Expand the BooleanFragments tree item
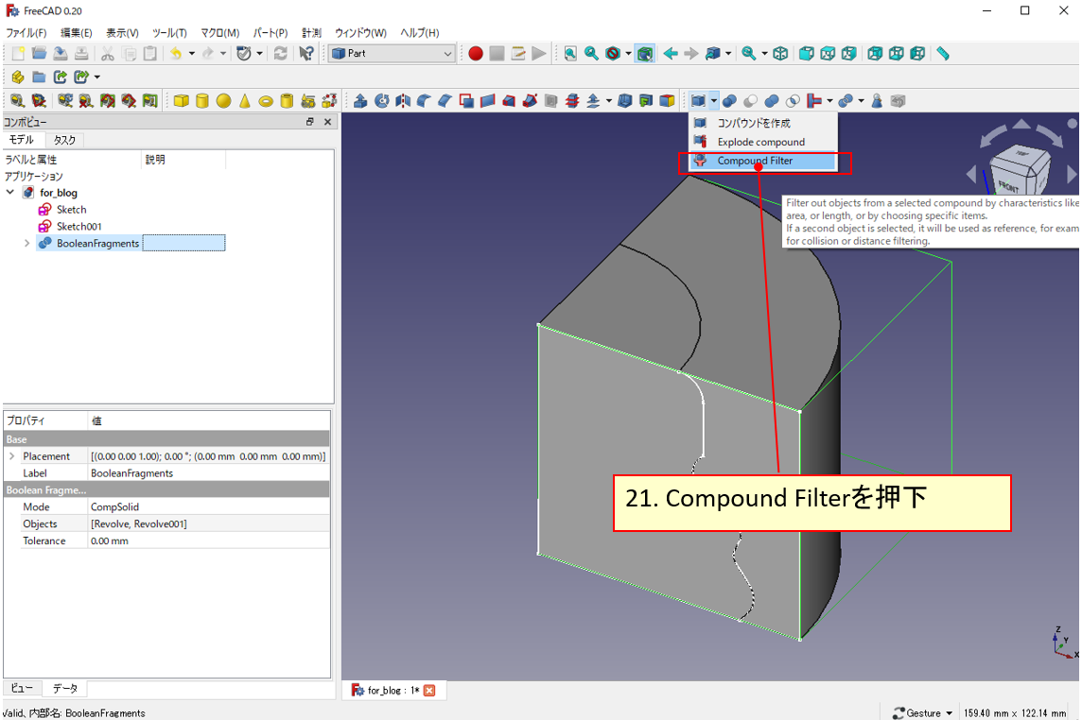Viewport: 1082px width, 720px height. pos(26,243)
